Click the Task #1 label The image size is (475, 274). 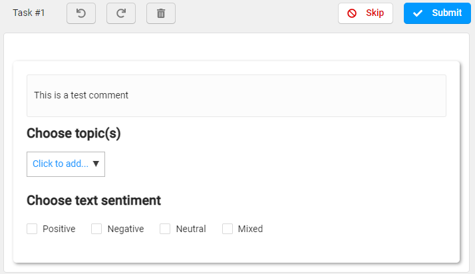point(29,13)
